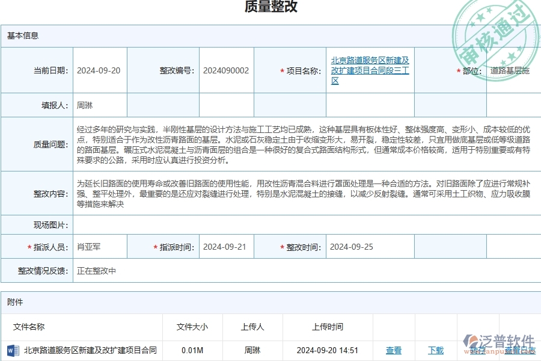Select the 质量问题 description text area
541x361 pixels.
pyautogui.click(x=301, y=146)
